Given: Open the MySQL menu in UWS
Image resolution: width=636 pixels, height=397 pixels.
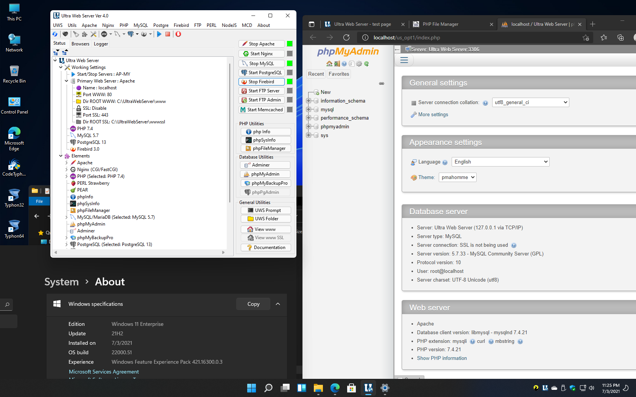Looking at the screenshot, I should click(141, 25).
